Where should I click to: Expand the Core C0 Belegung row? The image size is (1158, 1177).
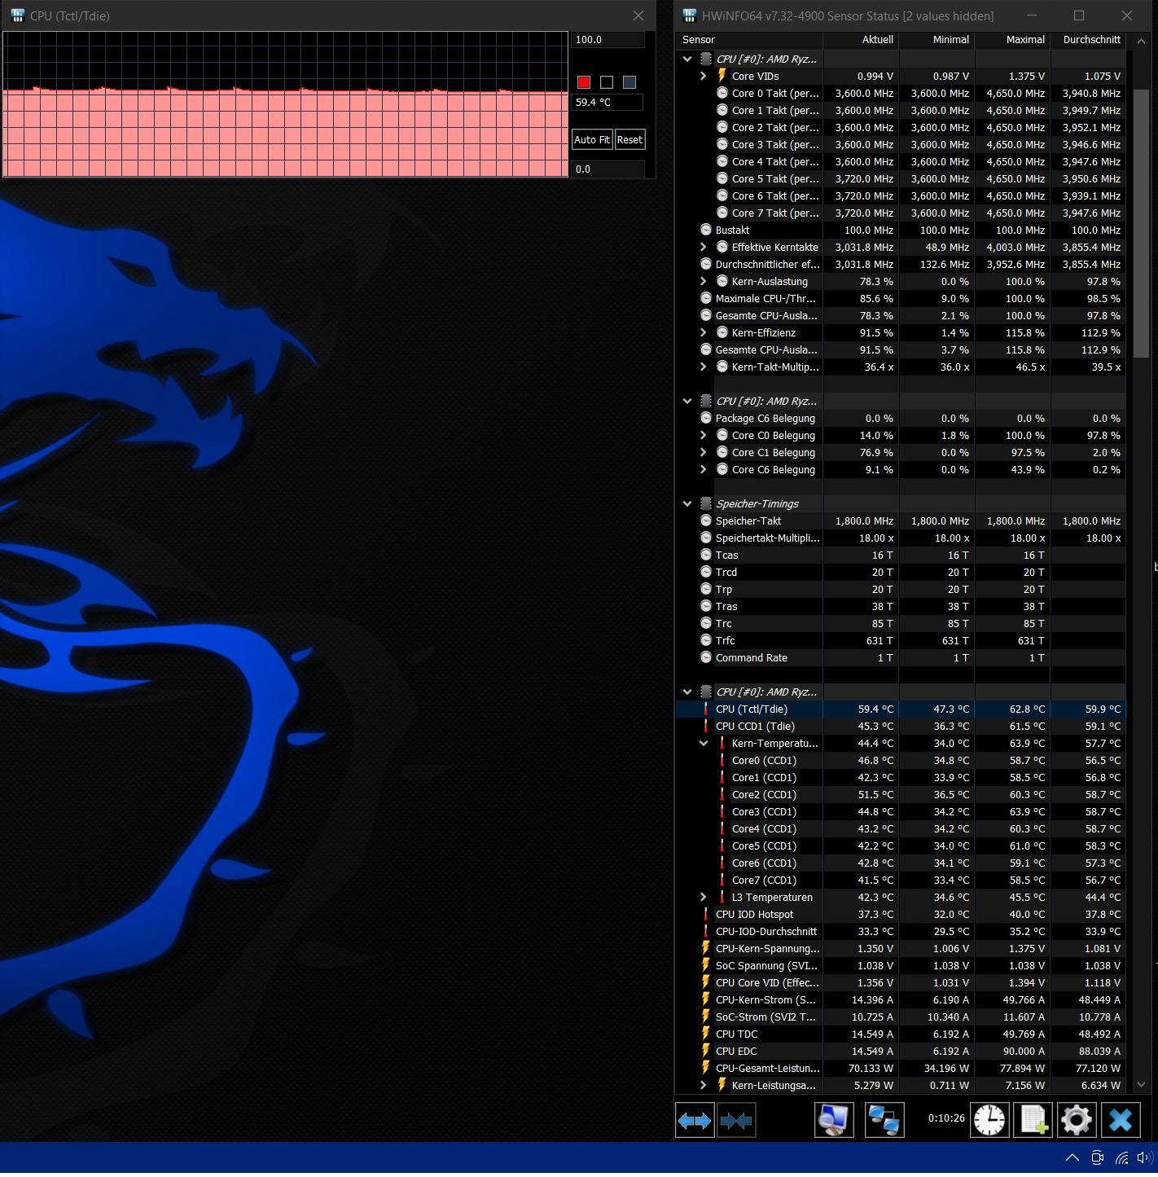tap(704, 435)
